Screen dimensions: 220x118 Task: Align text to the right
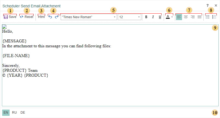click(x=193, y=17)
